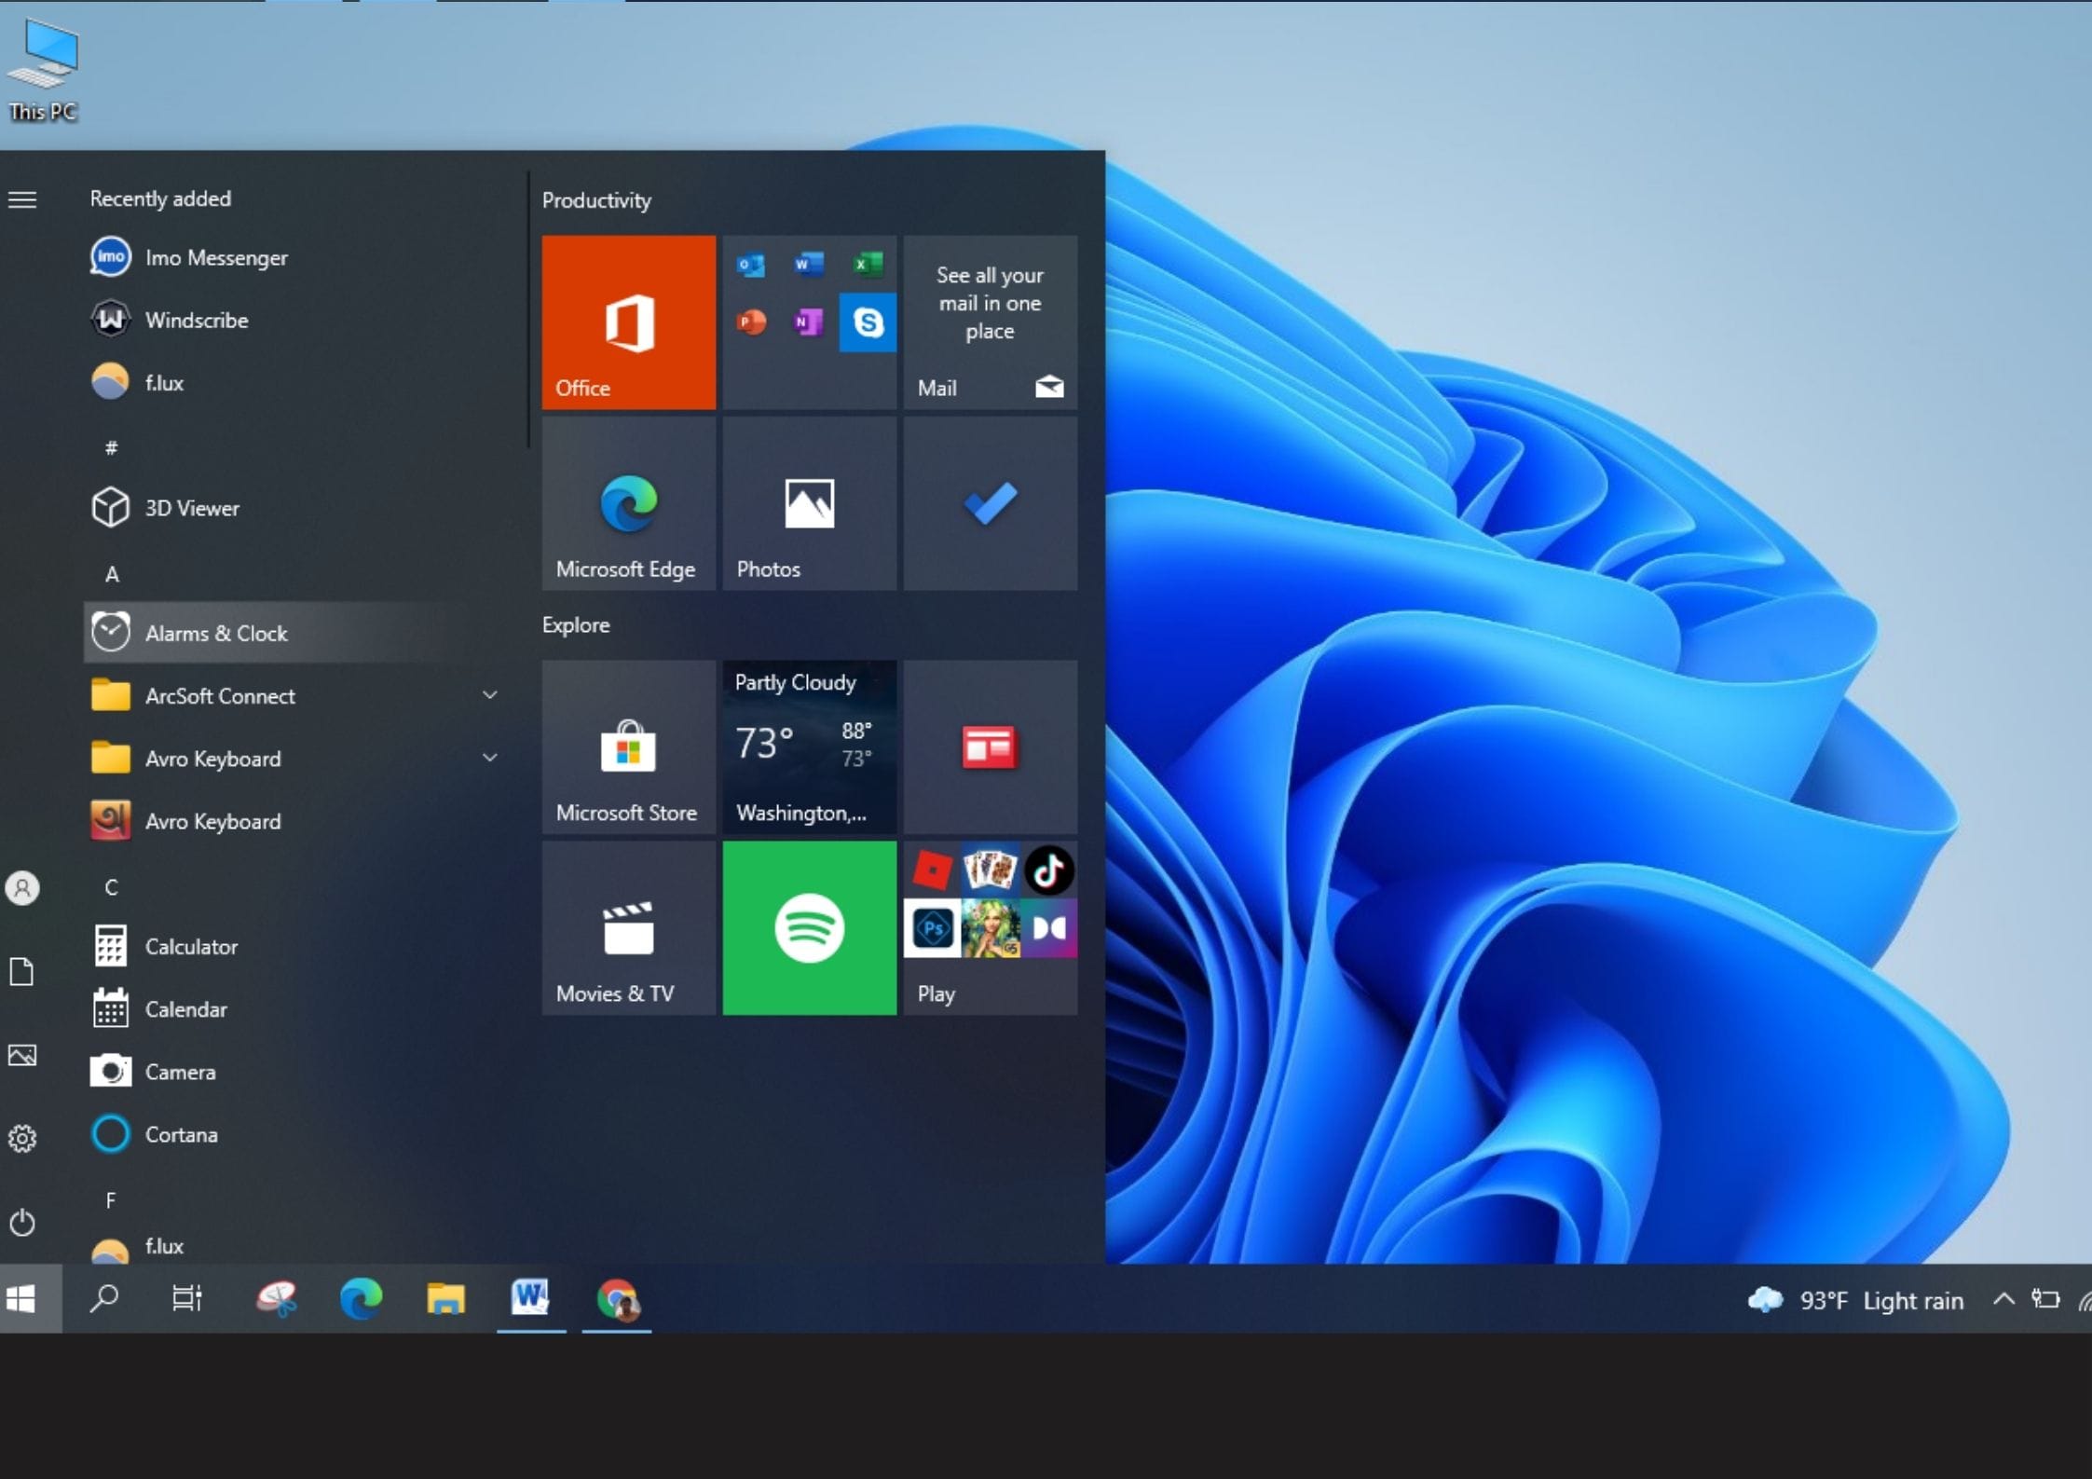Open Dolby Access in the Play tile
This screenshot has width=2092, height=1479.
point(1049,928)
